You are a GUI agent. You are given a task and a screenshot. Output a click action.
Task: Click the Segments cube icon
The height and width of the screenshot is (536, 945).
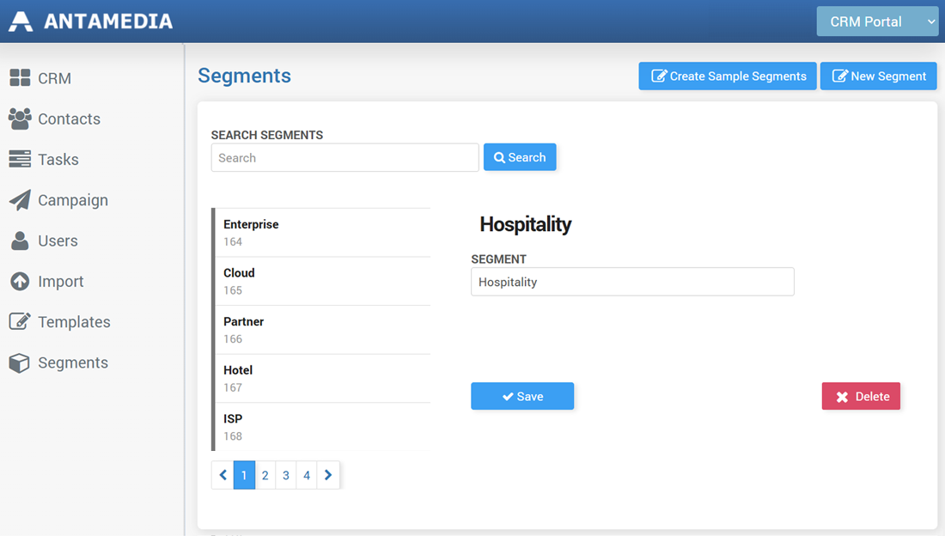[x=20, y=363]
